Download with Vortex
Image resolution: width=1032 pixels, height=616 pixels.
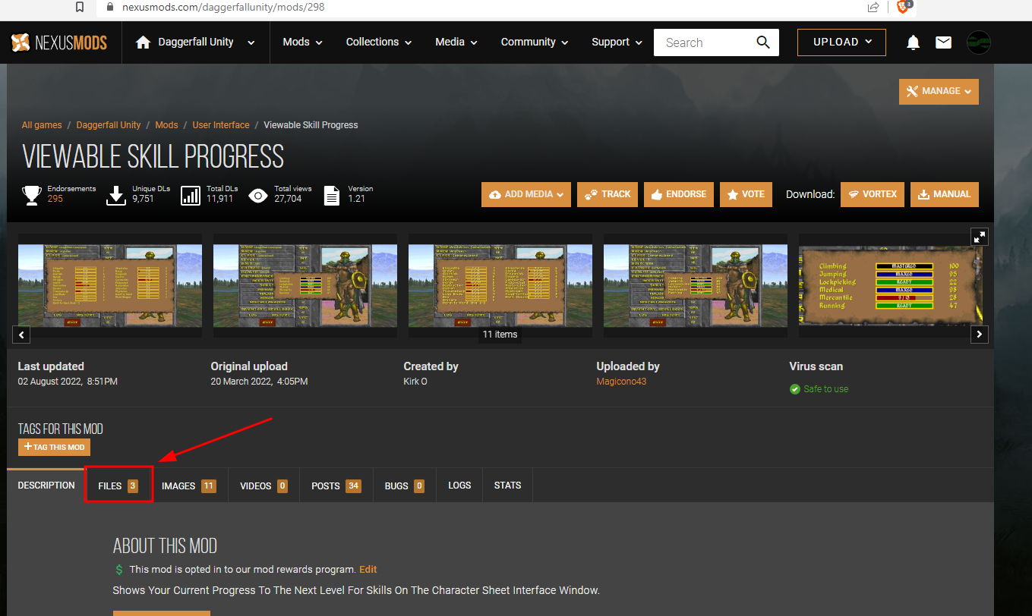point(872,194)
